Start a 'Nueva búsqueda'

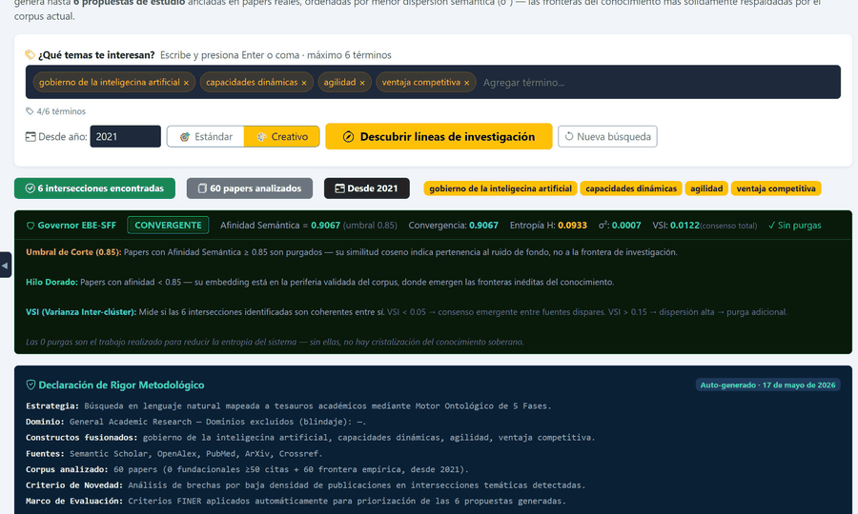(607, 136)
